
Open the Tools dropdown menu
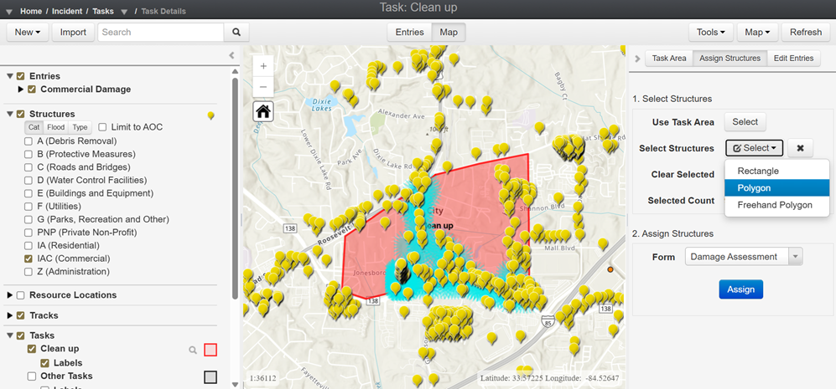(711, 32)
